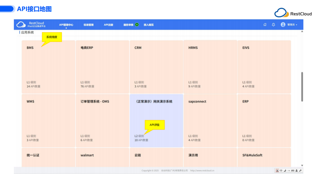
Task: Open the EIVS system card
Action: point(264,67)
